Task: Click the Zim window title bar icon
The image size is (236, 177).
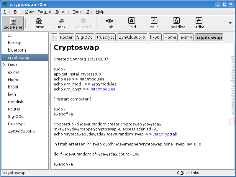Action: pos(5,4)
